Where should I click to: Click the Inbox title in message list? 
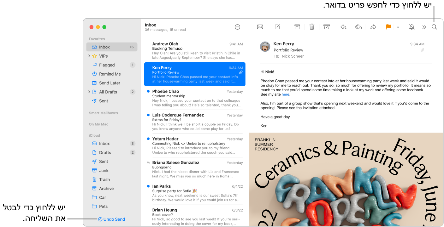pyautogui.click(x=151, y=25)
